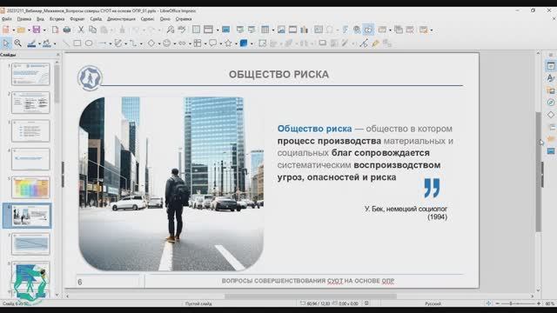The image size is (557, 313).
Task: Open the Правка menu
Action: click(x=24, y=19)
